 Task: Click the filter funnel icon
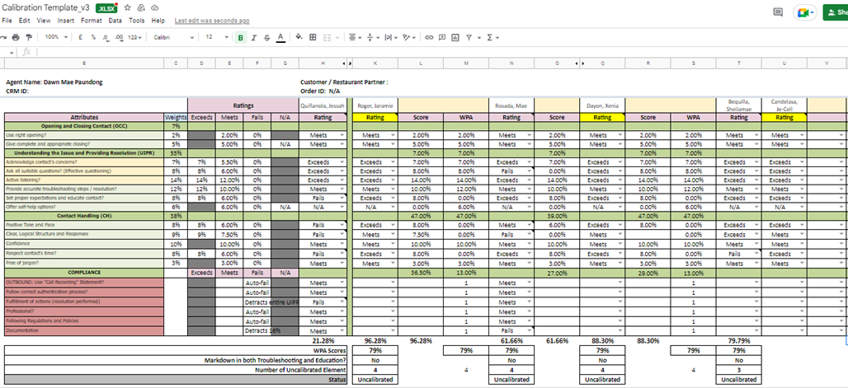click(x=469, y=37)
